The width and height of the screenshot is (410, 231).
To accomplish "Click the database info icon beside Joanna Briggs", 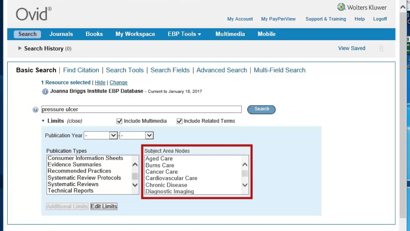I will (x=45, y=91).
